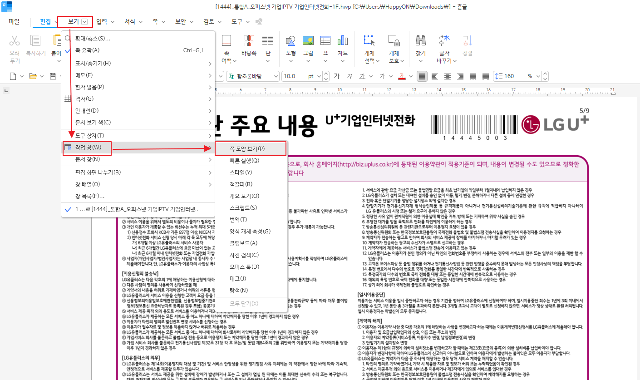The width and height of the screenshot is (640, 380).
Task: Expand the 표시/숨기기(H) submenu
Action: tap(138, 63)
